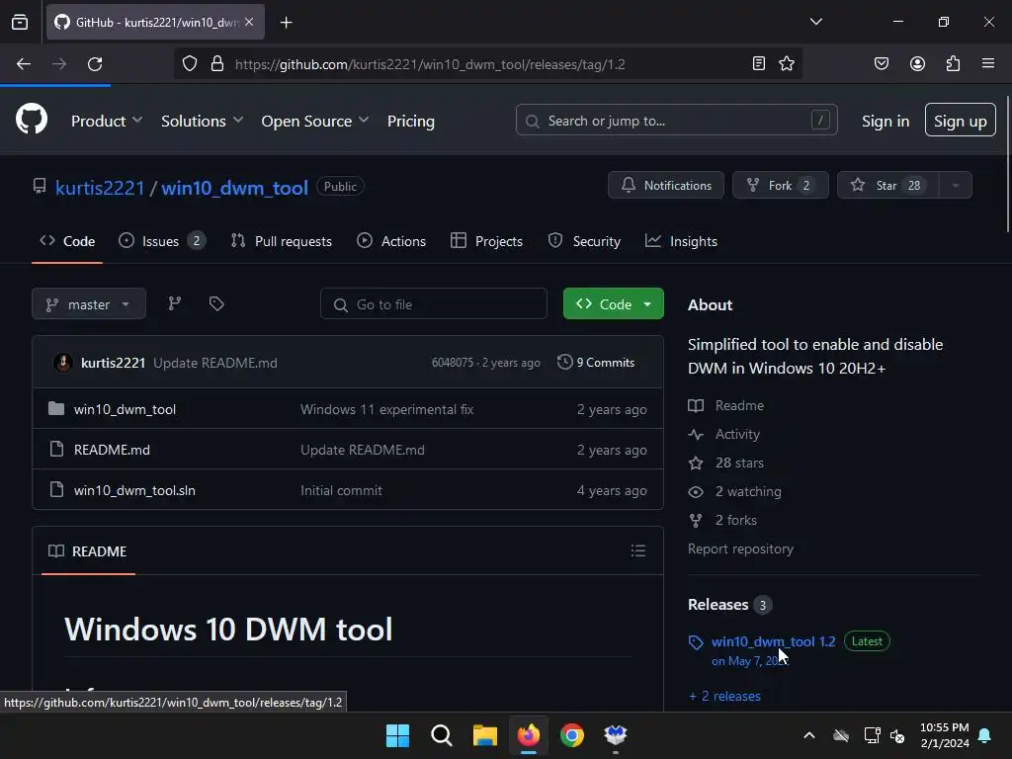List all tabs with the chevron button
Screen dimensions: 1012x759
coord(815,22)
